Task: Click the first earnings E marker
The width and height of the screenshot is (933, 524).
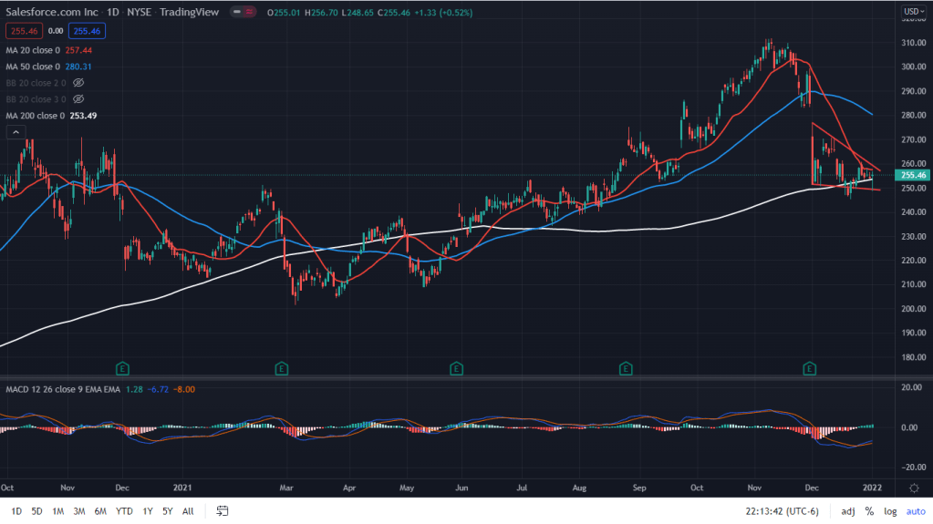Action: pyautogui.click(x=121, y=368)
